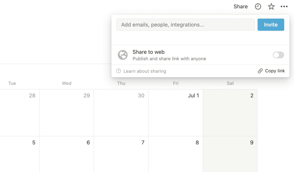
Task: Select calendar day 9 on Saturday
Action: (230, 154)
